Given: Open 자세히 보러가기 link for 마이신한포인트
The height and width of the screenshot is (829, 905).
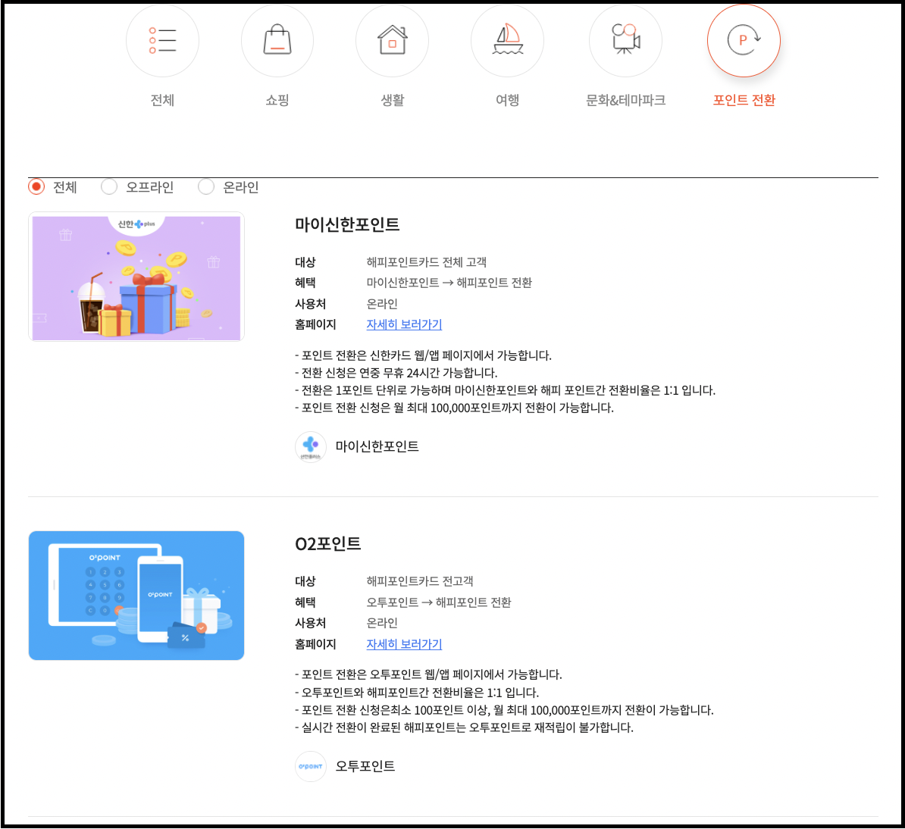Looking at the screenshot, I should 404,324.
